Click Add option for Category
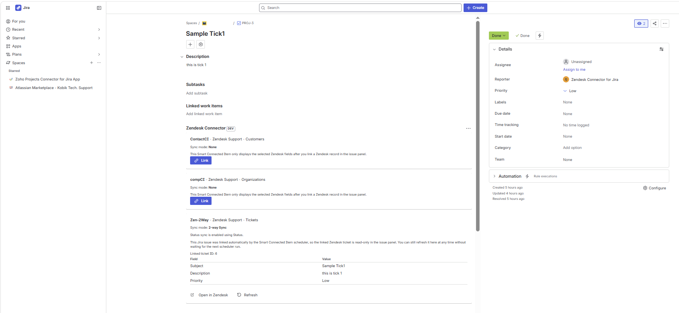This screenshot has width=679, height=313. tap(572, 148)
